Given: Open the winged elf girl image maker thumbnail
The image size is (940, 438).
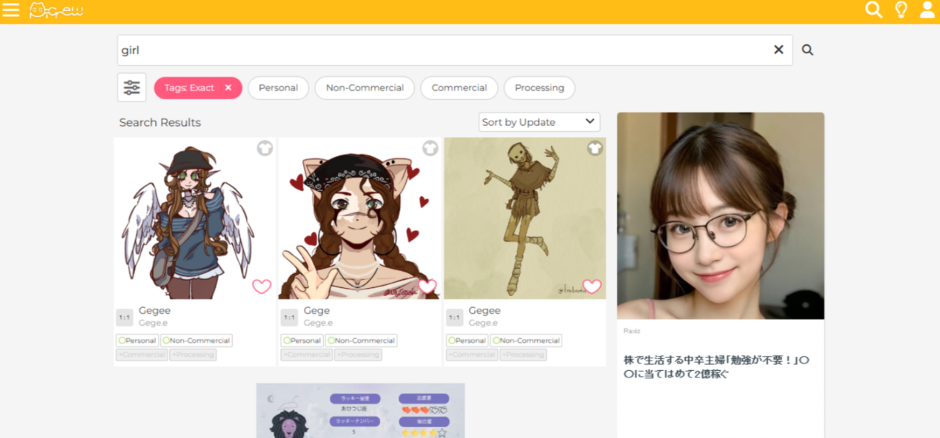Looking at the screenshot, I should (x=195, y=218).
